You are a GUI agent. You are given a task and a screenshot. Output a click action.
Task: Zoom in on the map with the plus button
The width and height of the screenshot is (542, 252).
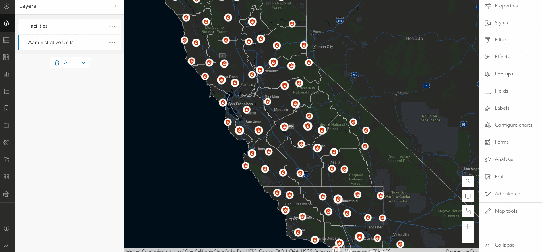tap(468, 226)
